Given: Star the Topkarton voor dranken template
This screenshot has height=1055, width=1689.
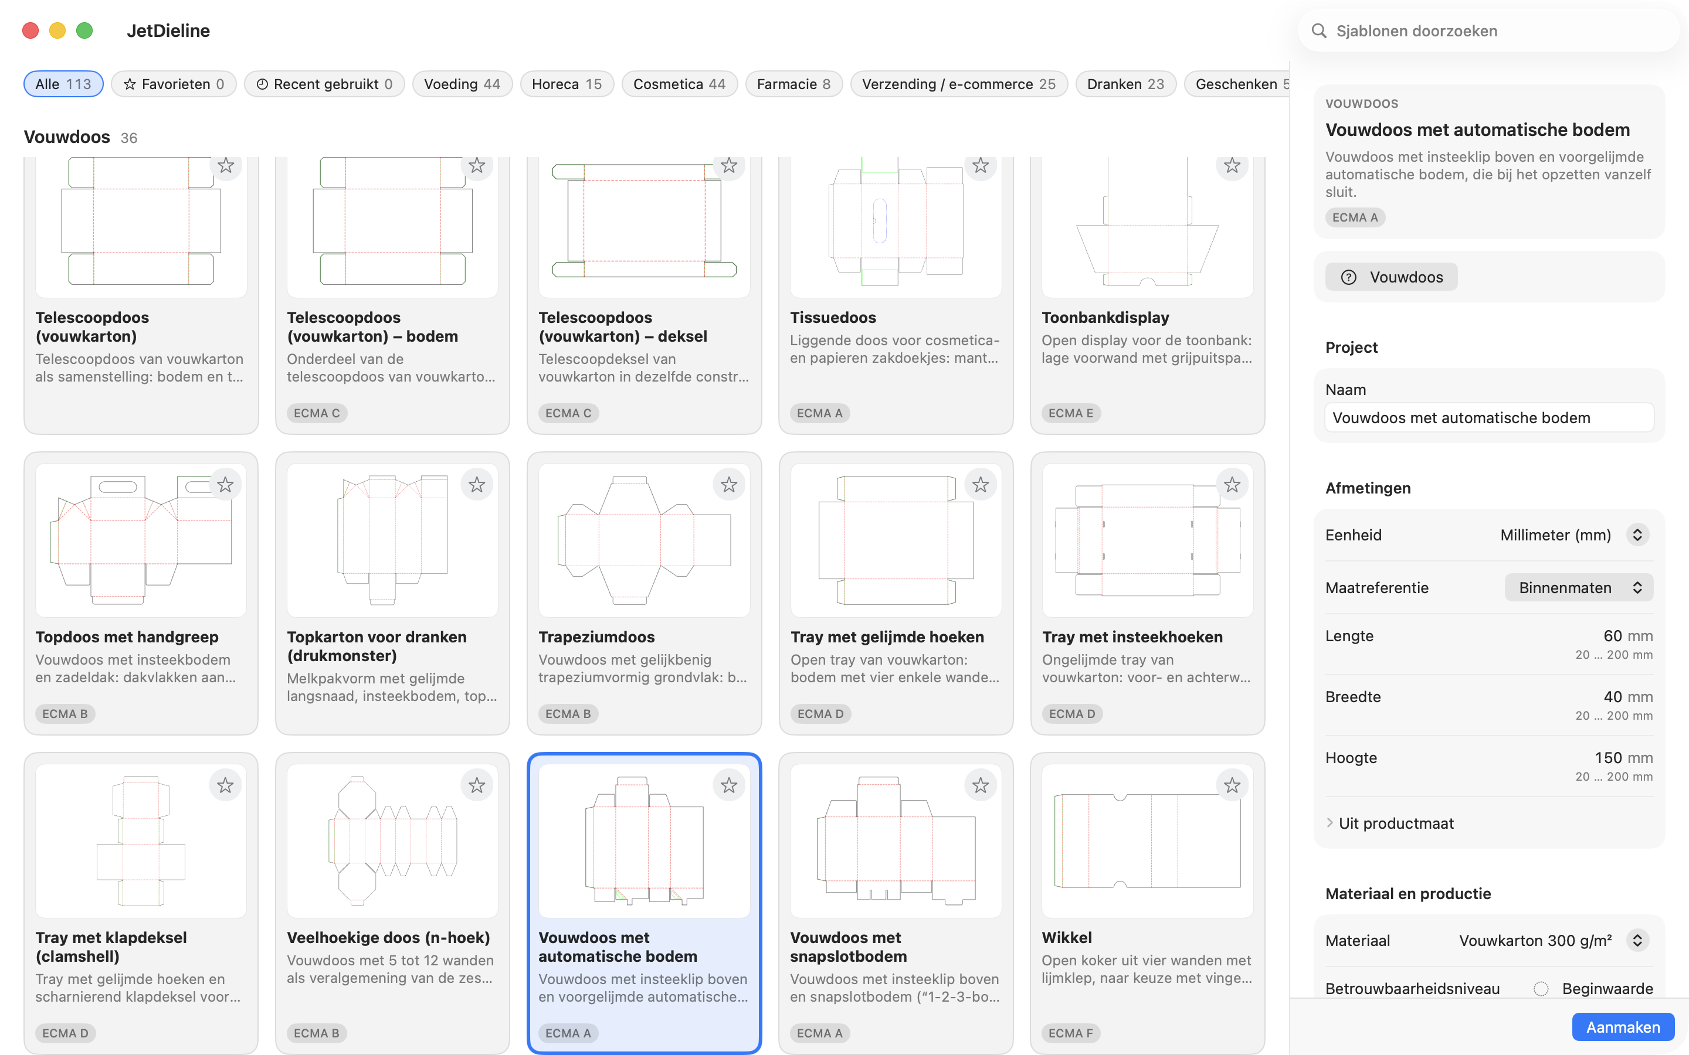Looking at the screenshot, I should pos(477,485).
